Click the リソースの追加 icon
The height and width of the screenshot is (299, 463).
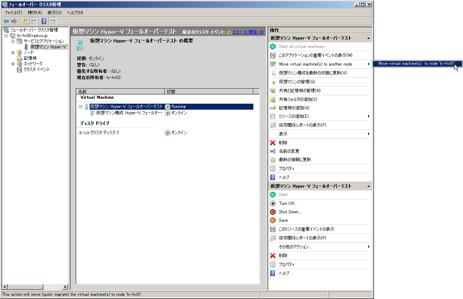(x=273, y=116)
